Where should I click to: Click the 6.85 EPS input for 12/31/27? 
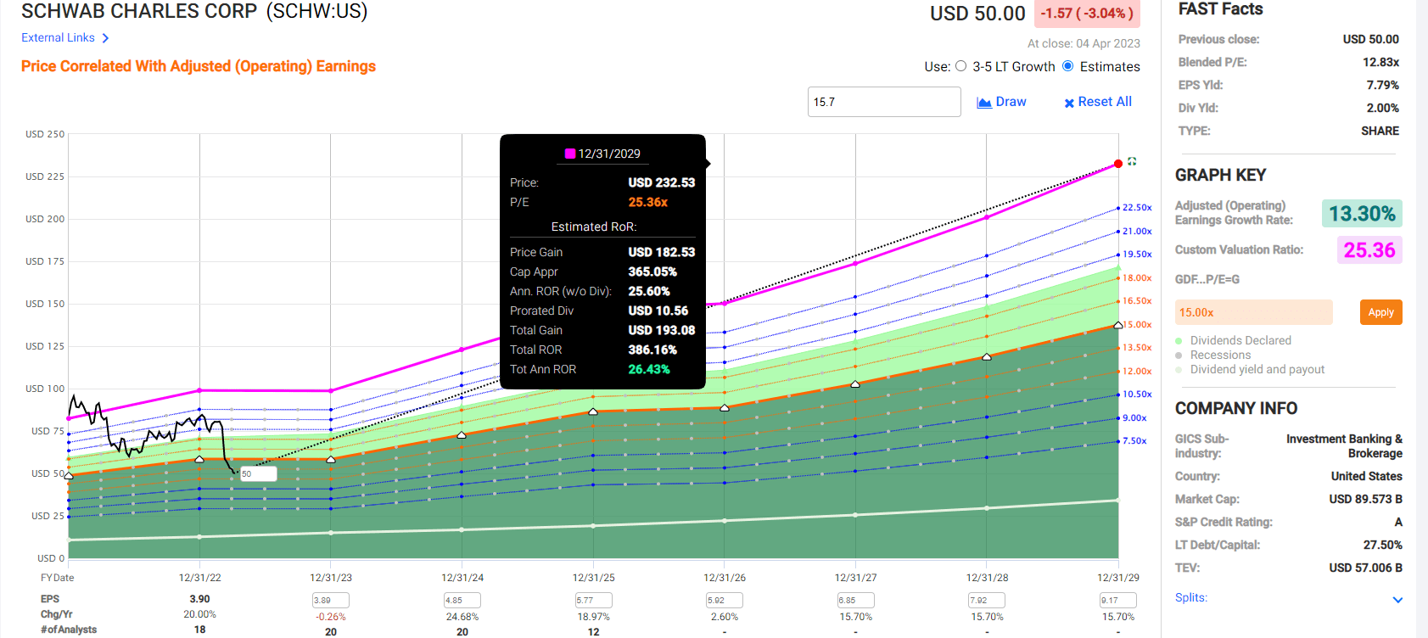pyautogui.click(x=855, y=600)
